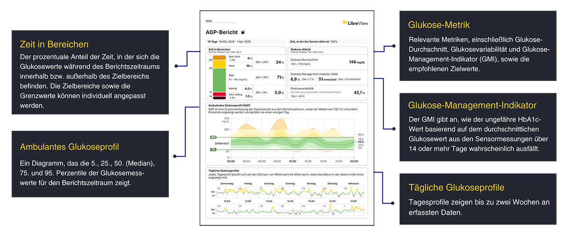This screenshot has height=237, width=569.
Task: Open the Donnerstag 19 daily profile
Action: tap(227, 192)
